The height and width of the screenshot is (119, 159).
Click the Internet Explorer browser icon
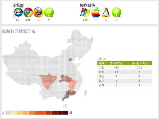coord(18,12)
